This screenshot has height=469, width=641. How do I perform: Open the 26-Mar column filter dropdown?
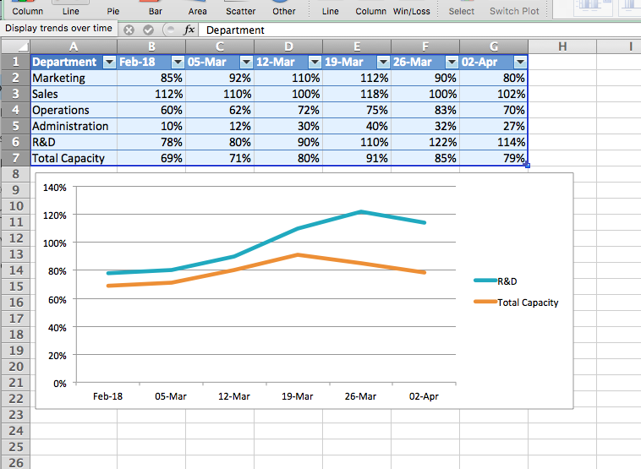coord(452,62)
